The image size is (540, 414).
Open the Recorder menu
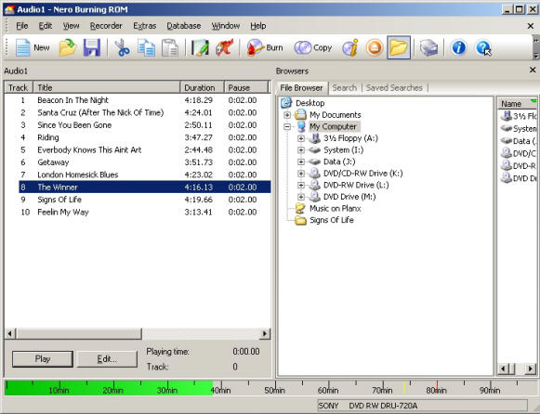[106, 26]
